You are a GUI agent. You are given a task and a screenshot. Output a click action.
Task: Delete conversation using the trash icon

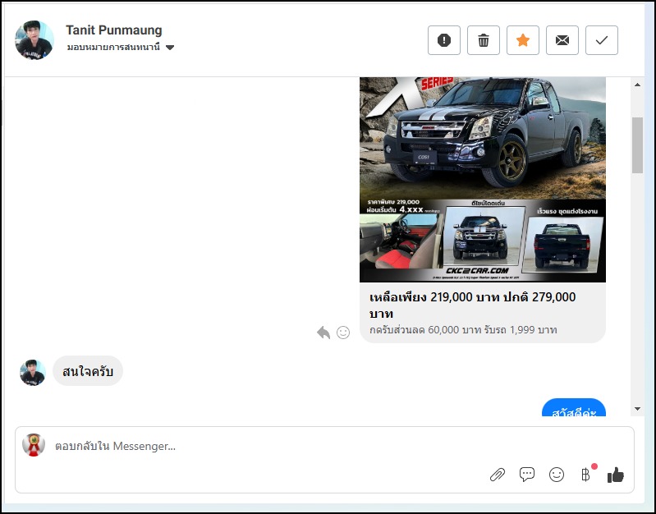[x=484, y=40]
